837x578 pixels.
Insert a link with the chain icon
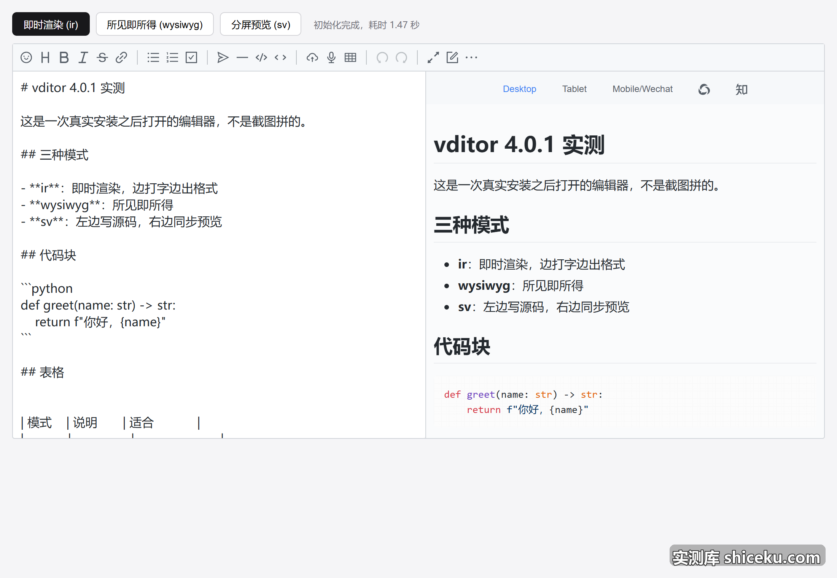coord(121,57)
